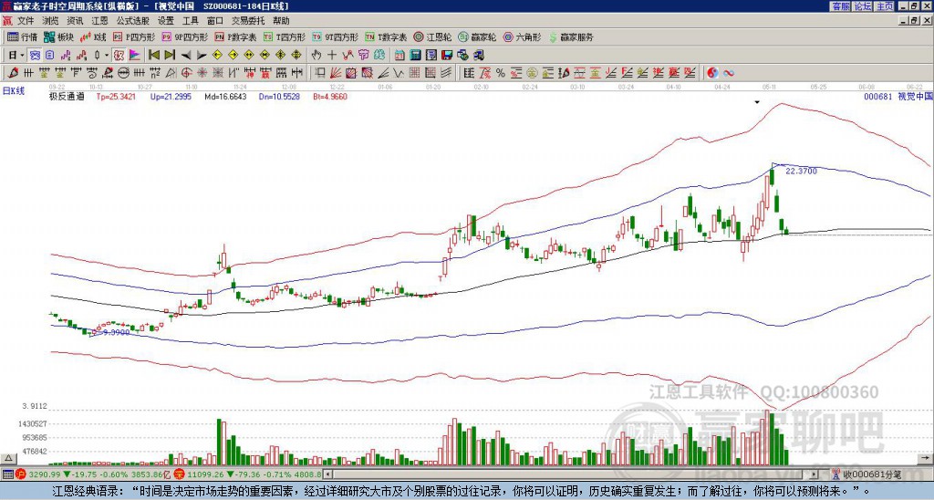
Task: Click the 客服 link in title bar
Action: pyautogui.click(x=840, y=6)
